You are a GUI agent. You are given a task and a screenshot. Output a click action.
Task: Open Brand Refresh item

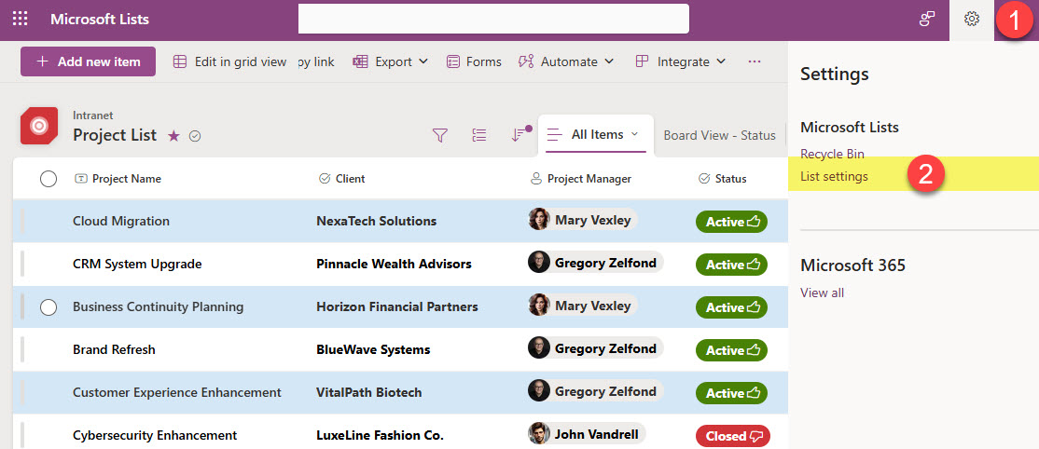114,349
